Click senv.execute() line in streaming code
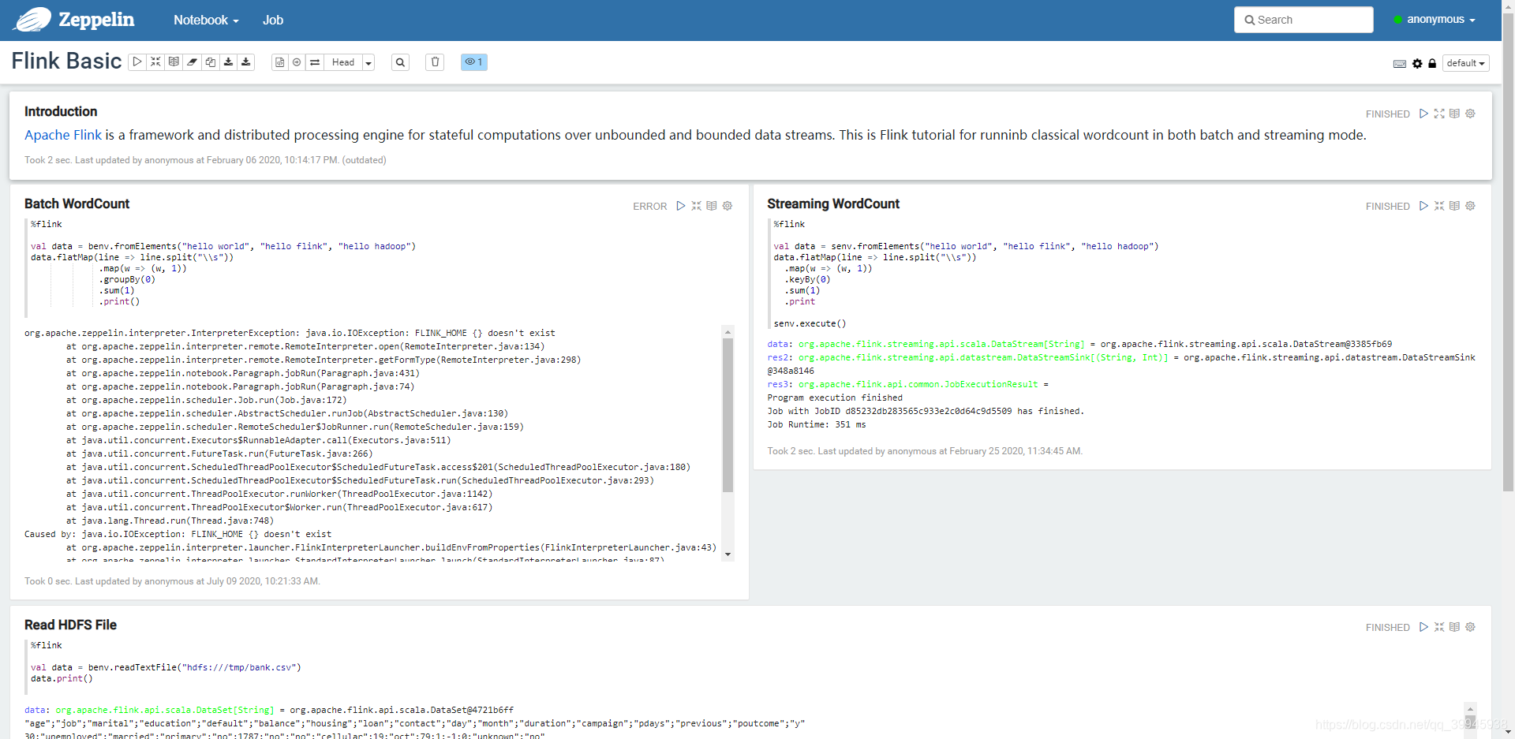 (810, 323)
